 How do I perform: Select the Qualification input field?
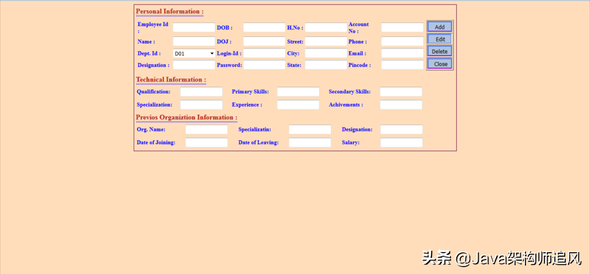click(x=201, y=92)
